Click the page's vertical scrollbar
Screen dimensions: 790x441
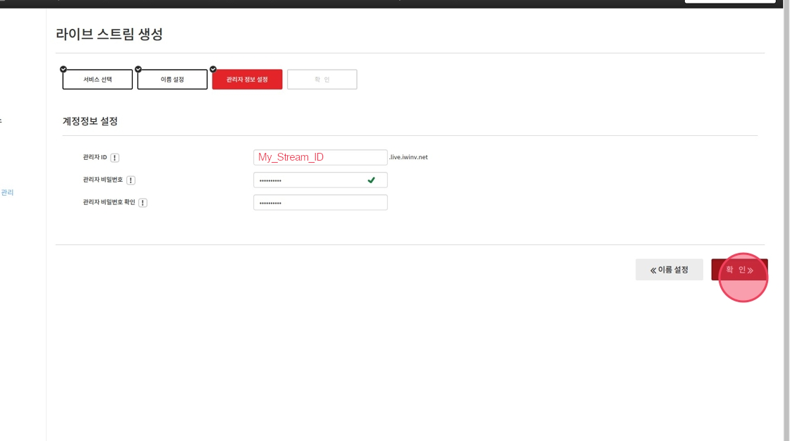click(786, 221)
